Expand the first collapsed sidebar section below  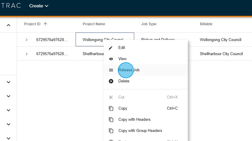coord(8,82)
